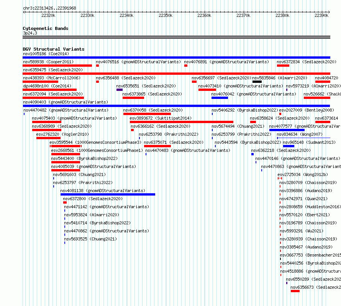Select nsv5410714 (ByrskaBishop2022) label
This screenshot has height=306, width=341.
click(x=97, y=223)
